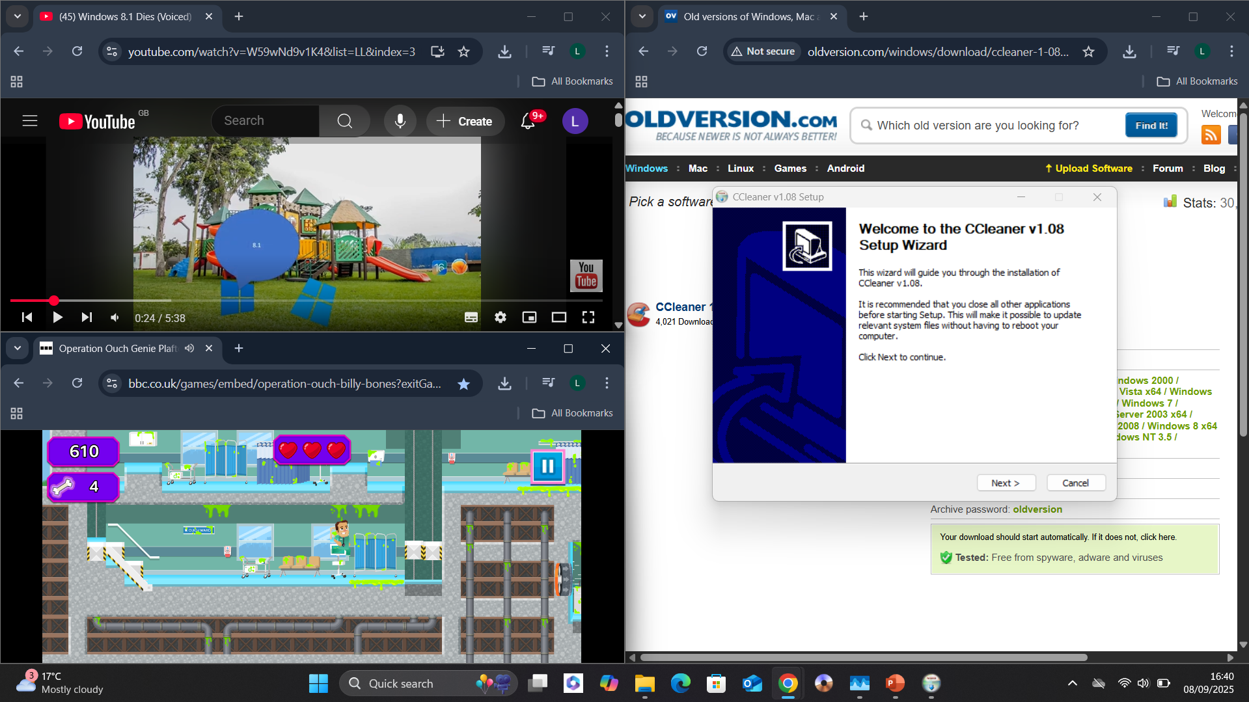The width and height of the screenshot is (1249, 702).
Task: Click the OldVersion RSS feed icon
Action: 1211,135
